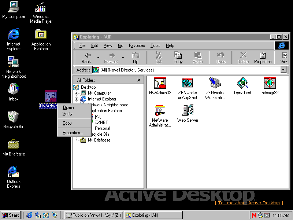Click the Address field showing Novell Directory Services

[x=186, y=70]
